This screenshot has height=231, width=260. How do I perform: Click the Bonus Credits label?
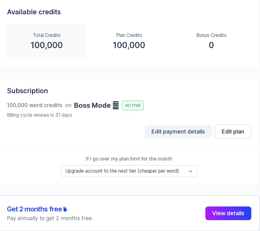pyautogui.click(x=211, y=35)
